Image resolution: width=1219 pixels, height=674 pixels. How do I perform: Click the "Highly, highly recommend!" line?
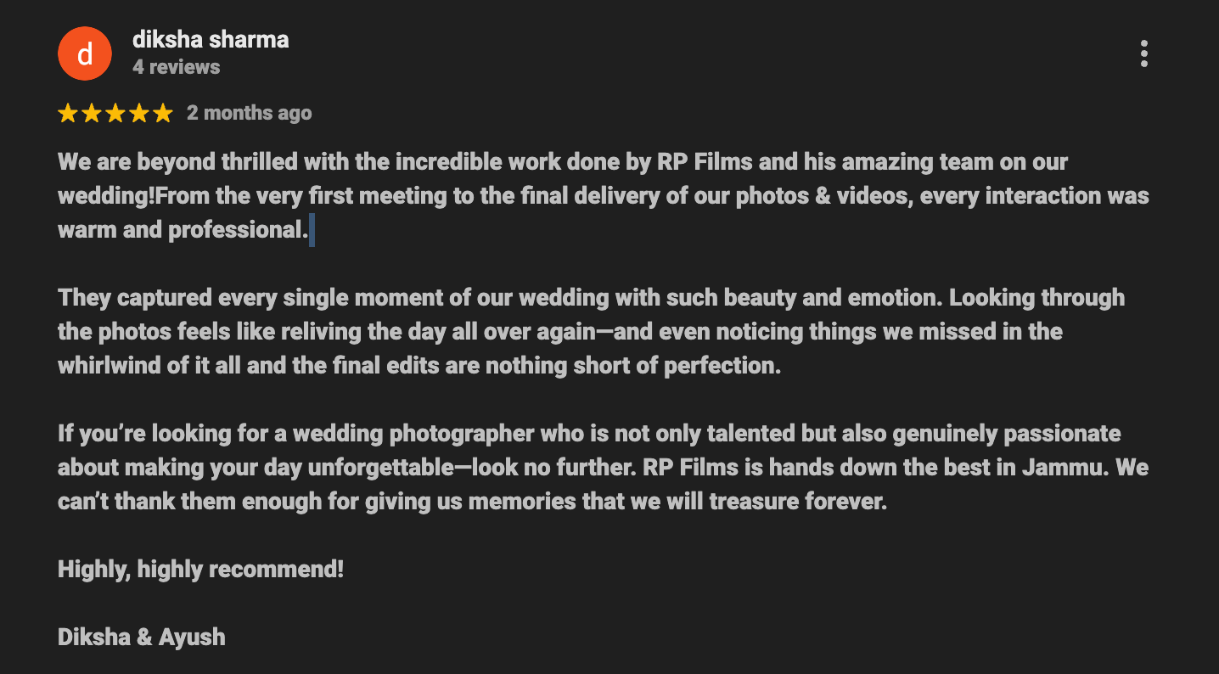200,569
